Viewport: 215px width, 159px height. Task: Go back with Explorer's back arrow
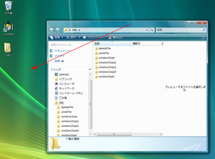pyautogui.click(x=52, y=30)
